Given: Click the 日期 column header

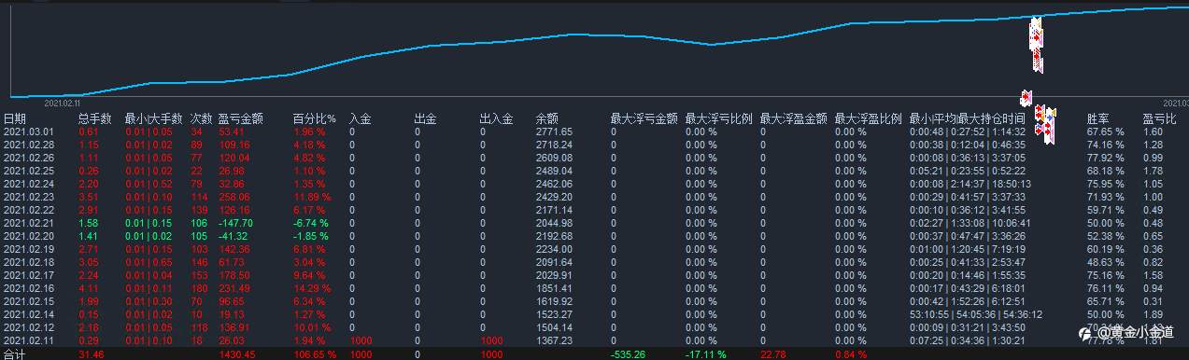Looking at the screenshot, I should [x=15, y=118].
